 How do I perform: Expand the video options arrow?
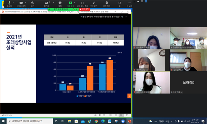26,2
